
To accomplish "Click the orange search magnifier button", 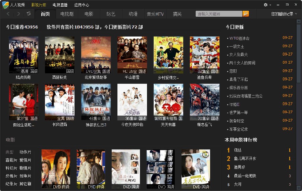I will pyautogui.click(x=246, y=14).
